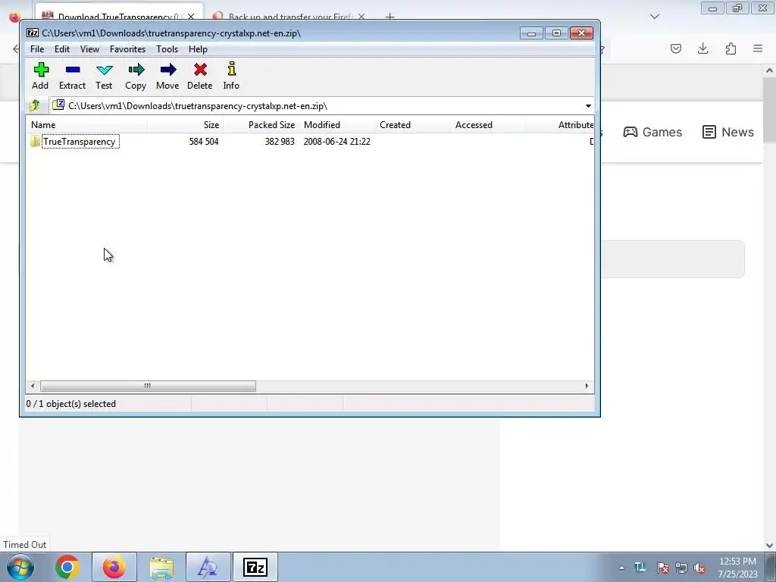Close the Download TrueTransparency tab
Viewport: 776px width, 582px height.
point(191,17)
